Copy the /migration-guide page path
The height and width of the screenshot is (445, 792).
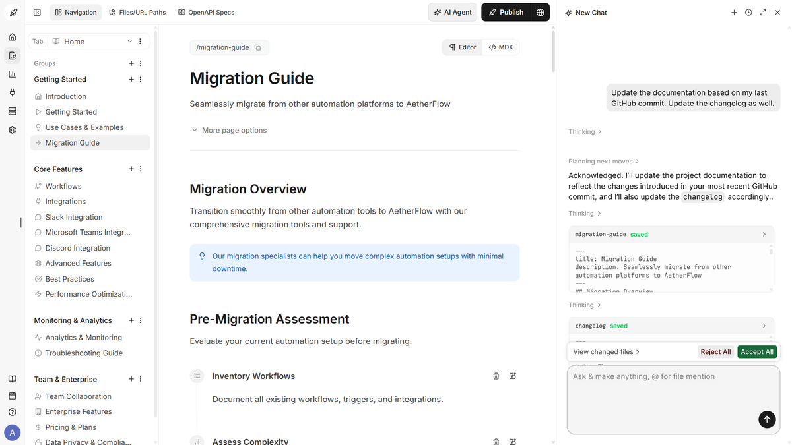[258, 47]
